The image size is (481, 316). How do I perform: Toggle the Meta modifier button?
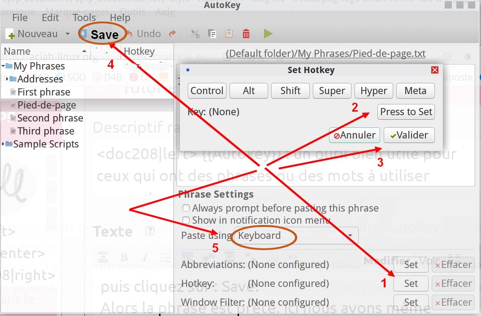(x=416, y=91)
